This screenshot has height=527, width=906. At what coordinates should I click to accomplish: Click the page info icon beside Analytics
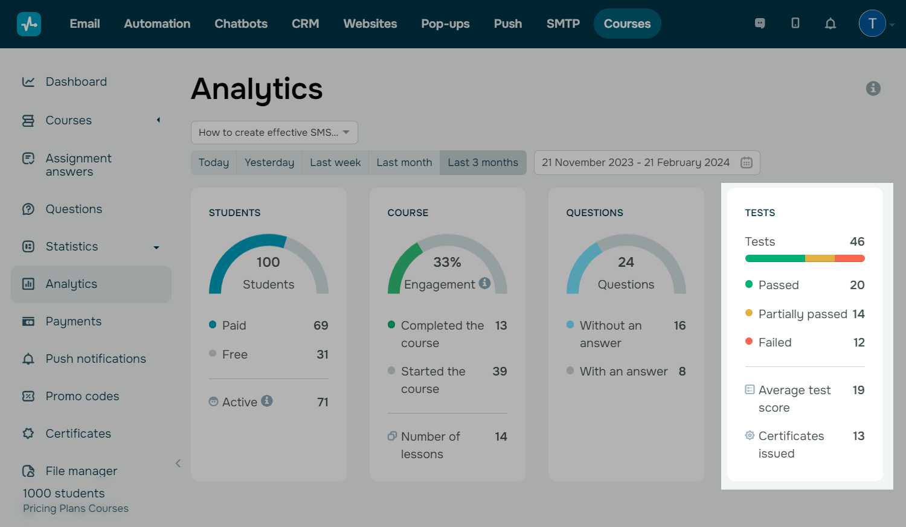[873, 89]
